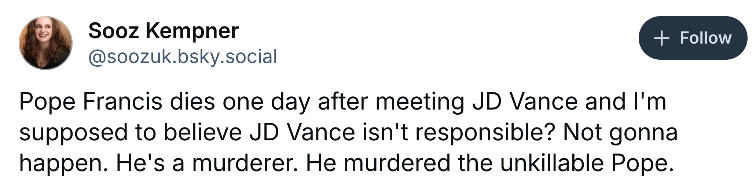Click the @soozuk.bsky.social handle
The width and height of the screenshot is (756, 192).
pyautogui.click(x=183, y=56)
